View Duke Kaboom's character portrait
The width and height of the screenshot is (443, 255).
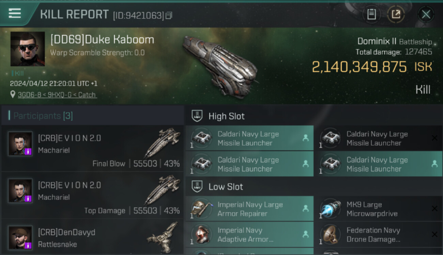[x=28, y=49]
